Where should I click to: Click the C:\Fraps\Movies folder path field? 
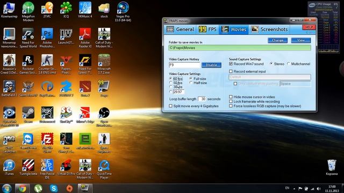pyautogui.click(x=240, y=48)
